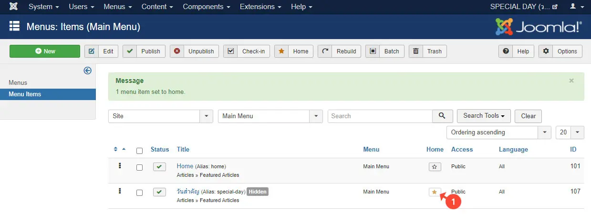Expand the Main Menu selector dropdown
591x224 pixels.
pos(270,116)
